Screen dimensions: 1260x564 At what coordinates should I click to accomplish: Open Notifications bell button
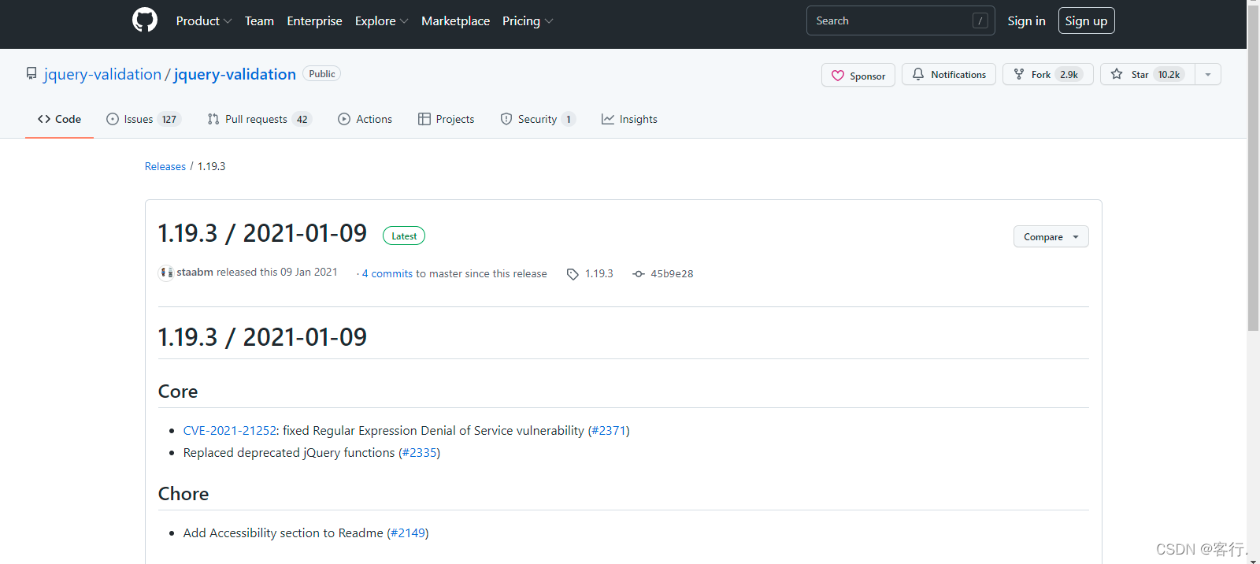[949, 74]
